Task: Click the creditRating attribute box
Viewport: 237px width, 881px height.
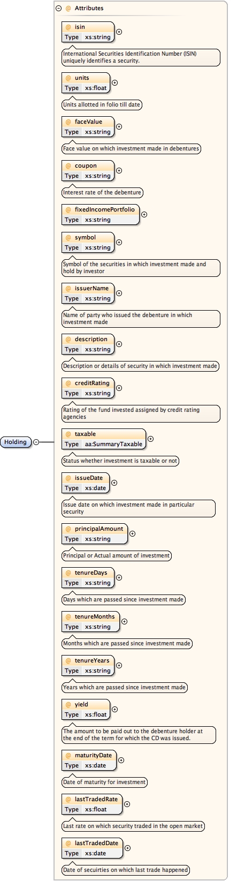Action: [88, 388]
